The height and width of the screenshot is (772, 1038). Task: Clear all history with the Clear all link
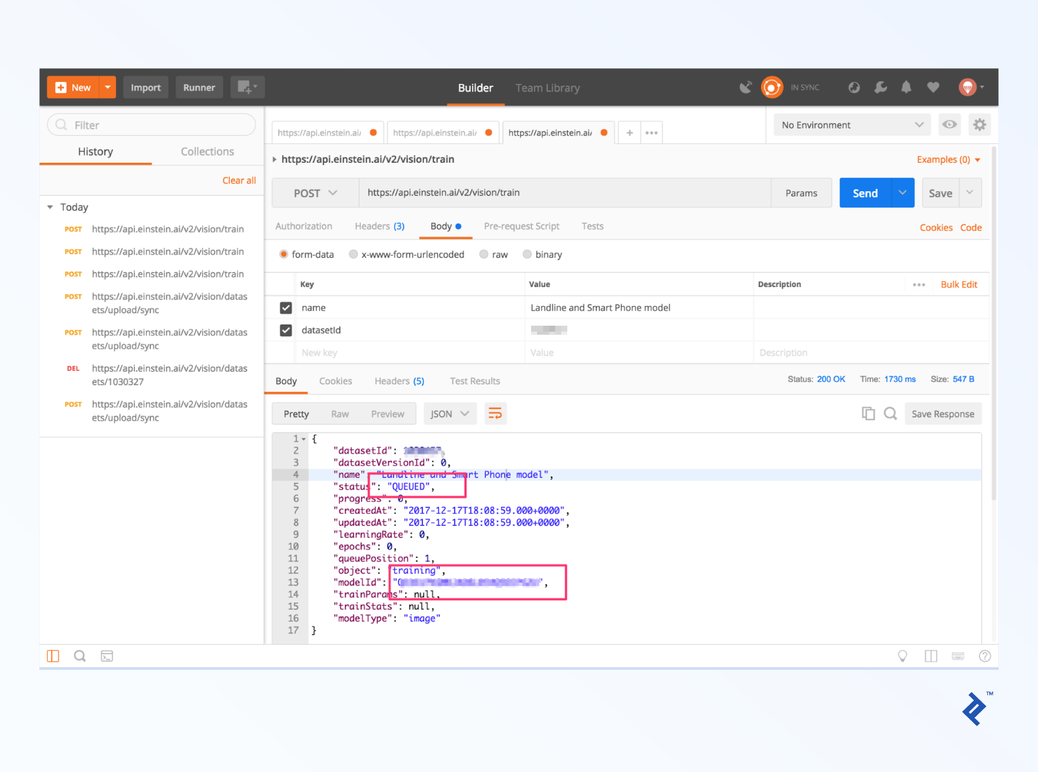click(239, 180)
